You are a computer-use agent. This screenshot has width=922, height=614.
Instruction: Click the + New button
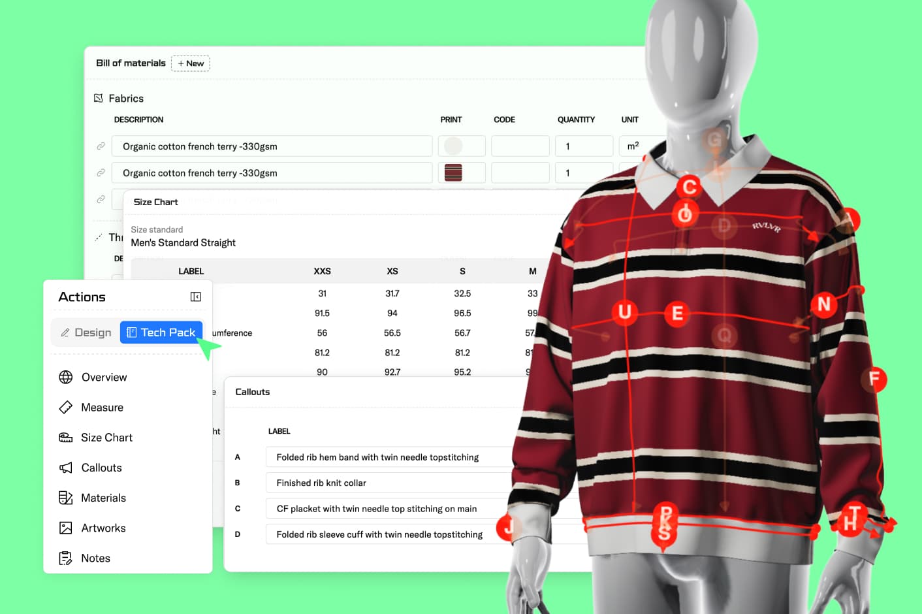[190, 63]
